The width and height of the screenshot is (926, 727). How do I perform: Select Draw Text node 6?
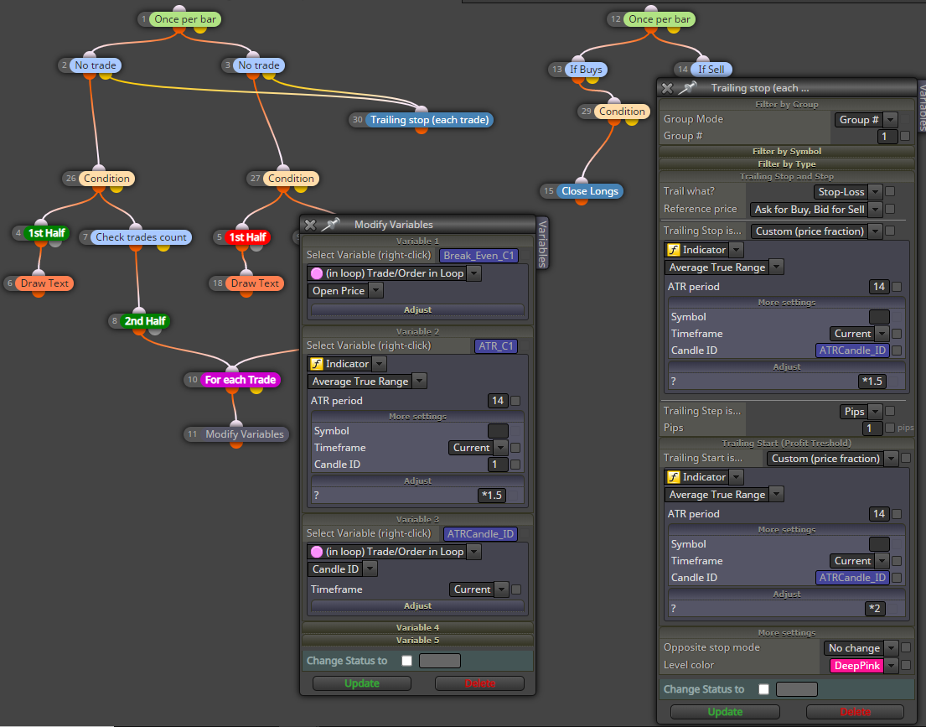(x=44, y=283)
